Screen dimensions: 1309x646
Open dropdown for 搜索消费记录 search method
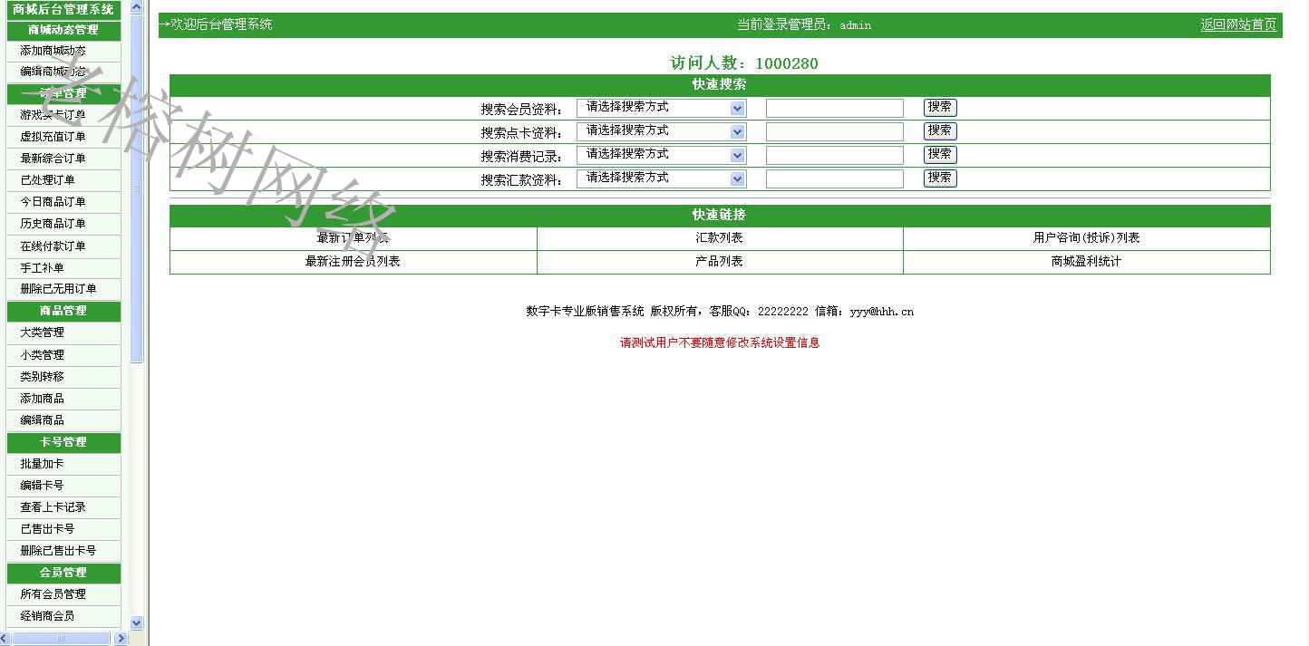[x=661, y=155]
